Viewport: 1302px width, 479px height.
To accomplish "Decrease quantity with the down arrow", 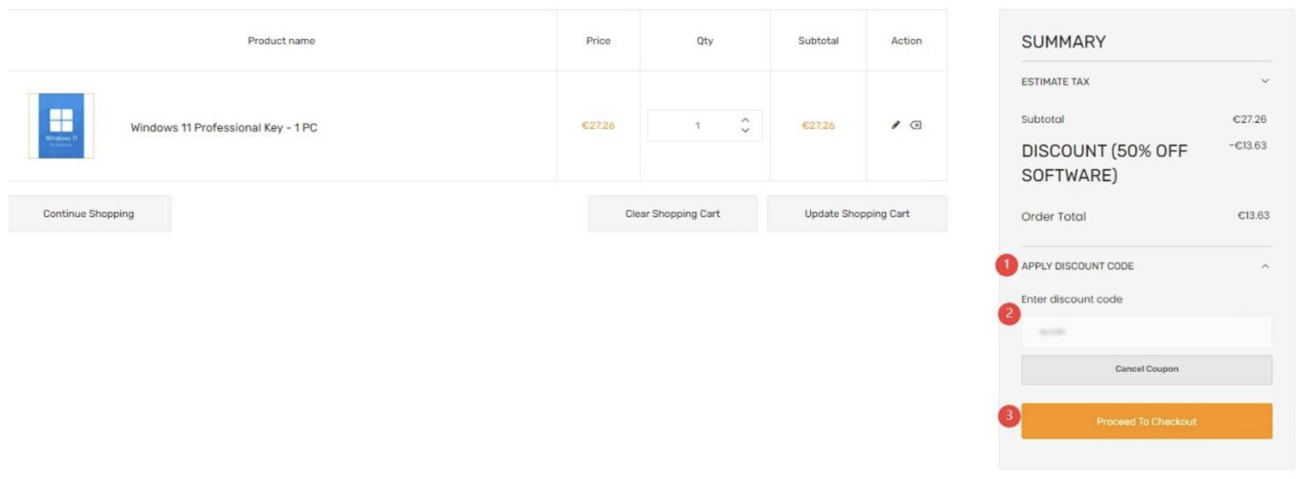I will click(745, 131).
